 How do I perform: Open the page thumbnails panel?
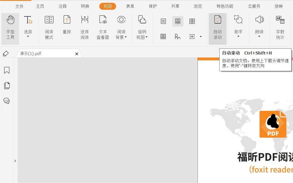7,86
